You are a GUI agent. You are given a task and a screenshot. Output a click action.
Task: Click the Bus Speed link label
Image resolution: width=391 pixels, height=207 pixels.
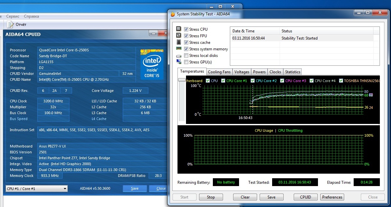pyautogui.click(x=18, y=119)
